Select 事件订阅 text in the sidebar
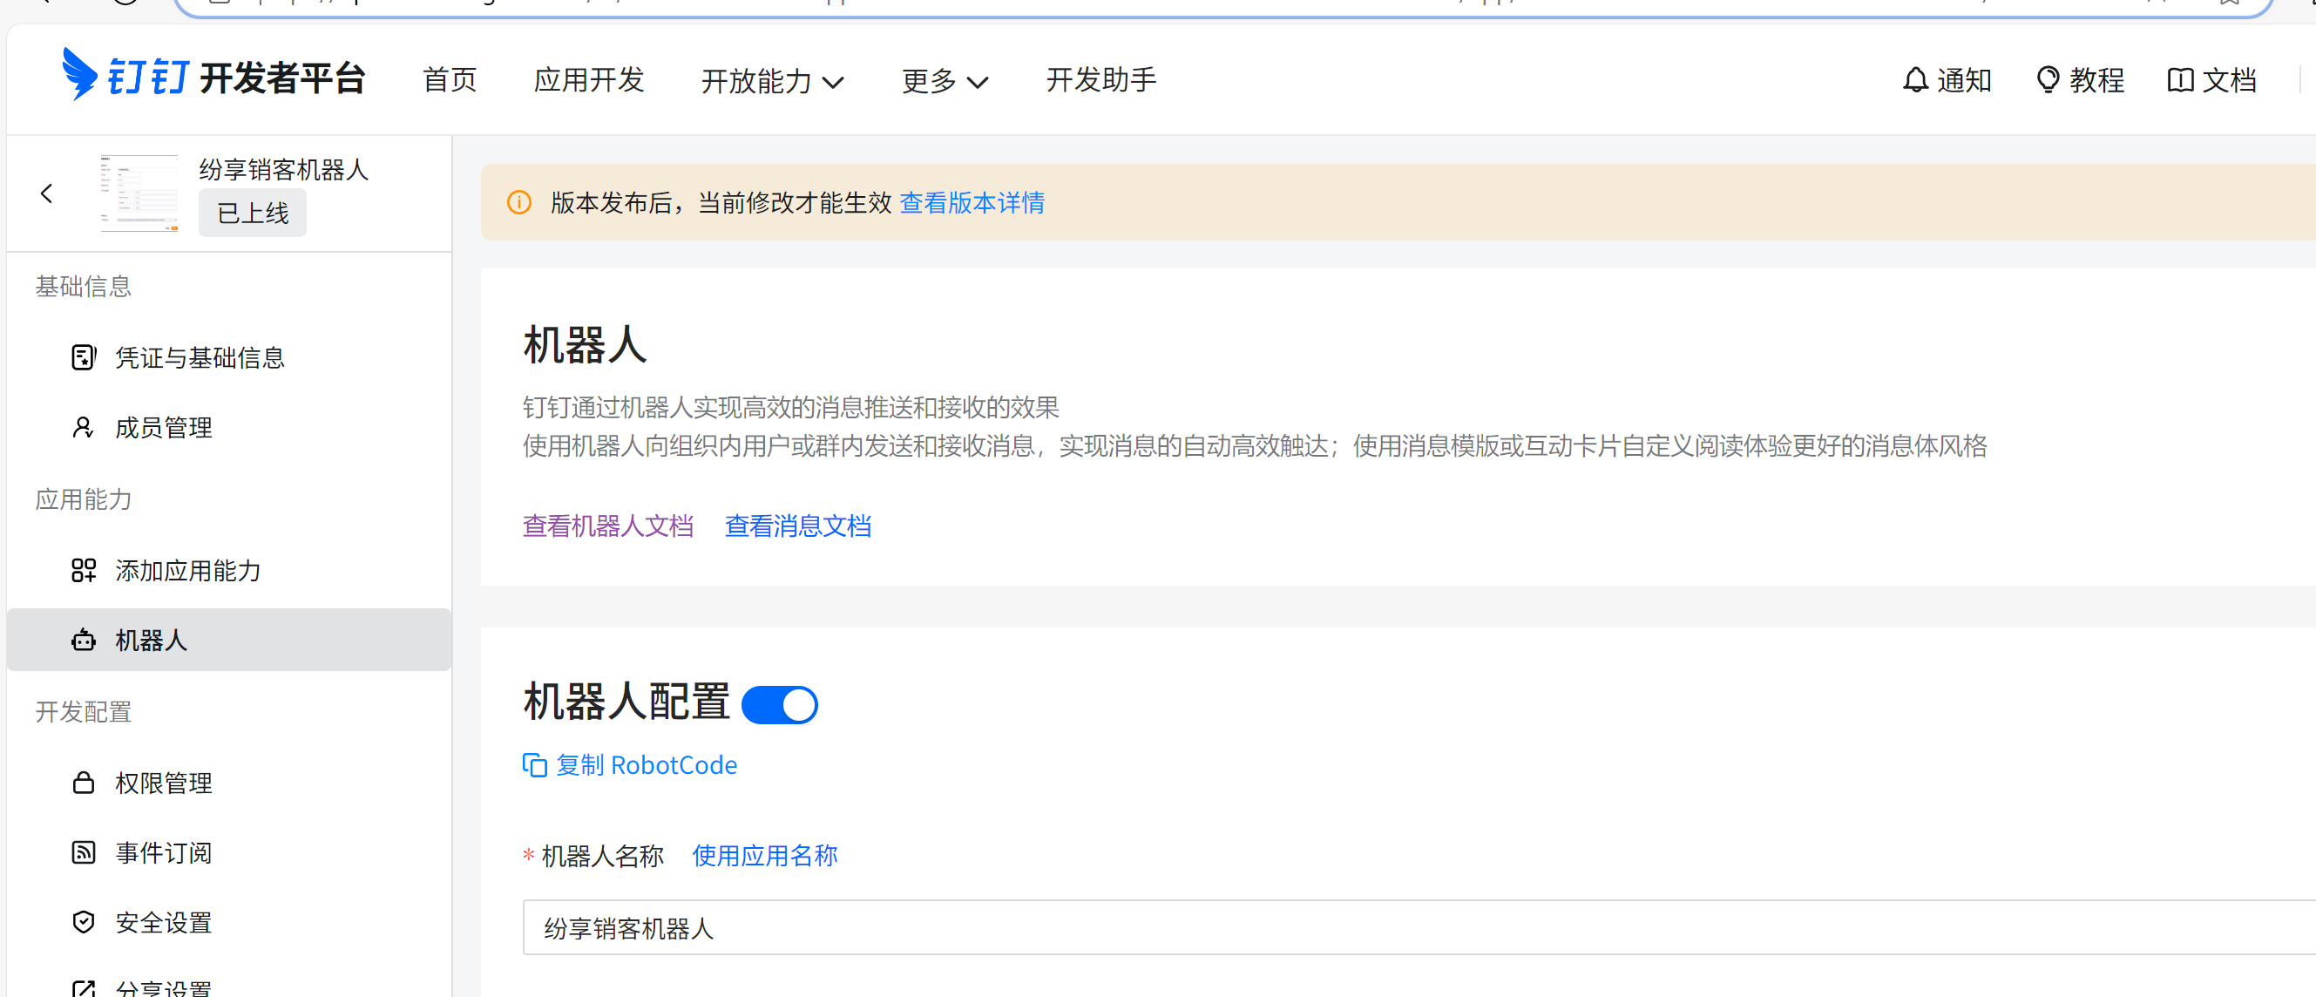This screenshot has width=2316, height=997. pos(164,853)
